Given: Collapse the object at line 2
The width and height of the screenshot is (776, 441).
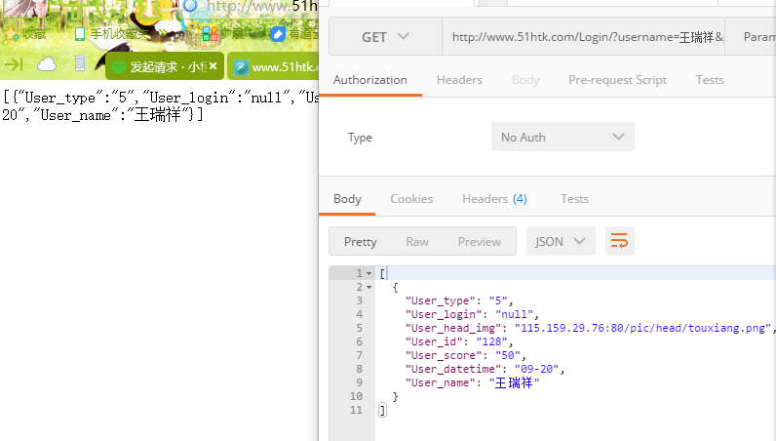Looking at the screenshot, I should [x=369, y=288].
